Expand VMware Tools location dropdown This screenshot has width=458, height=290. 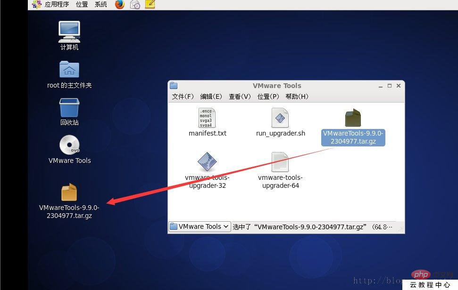[x=200, y=226]
